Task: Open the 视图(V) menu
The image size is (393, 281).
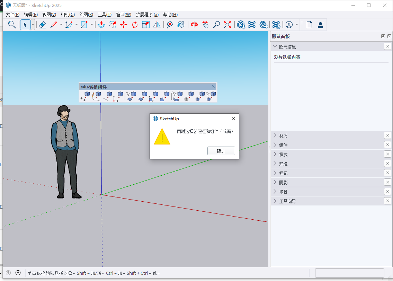Action: coord(49,15)
